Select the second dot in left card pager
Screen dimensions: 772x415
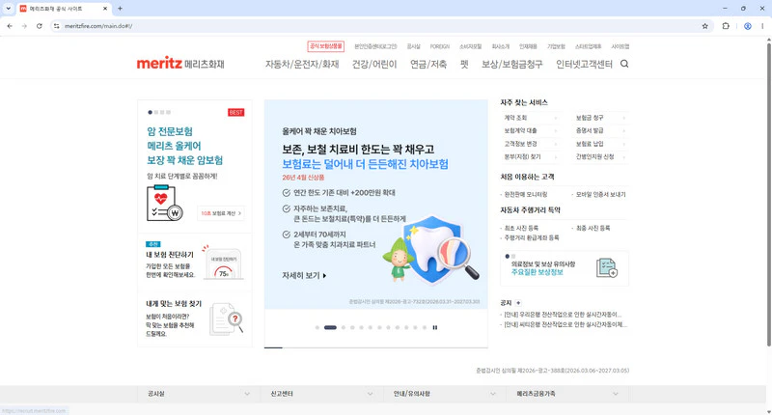point(156,112)
